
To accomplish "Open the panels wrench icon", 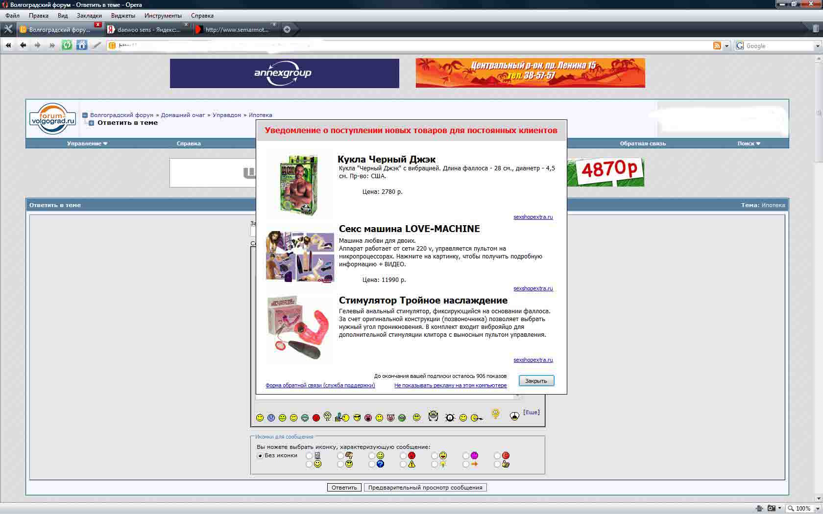I will point(8,29).
